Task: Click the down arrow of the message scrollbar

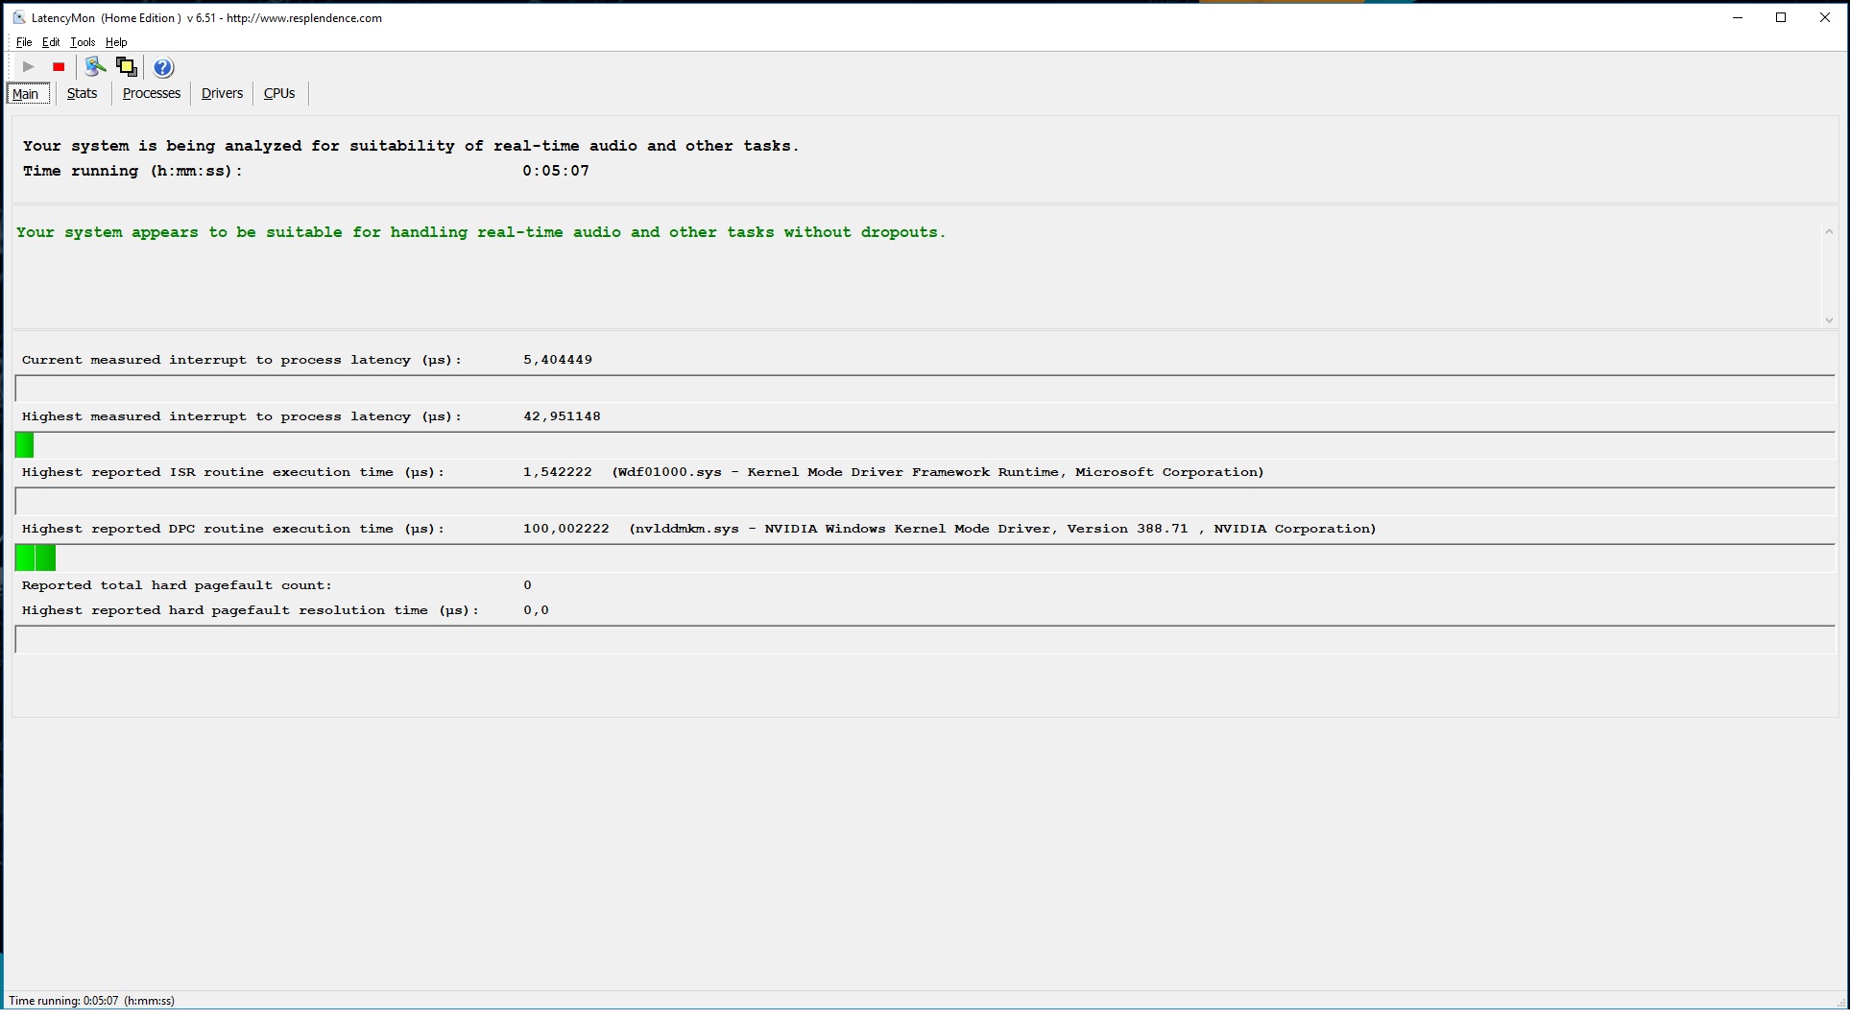Action: click(x=1829, y=320)
